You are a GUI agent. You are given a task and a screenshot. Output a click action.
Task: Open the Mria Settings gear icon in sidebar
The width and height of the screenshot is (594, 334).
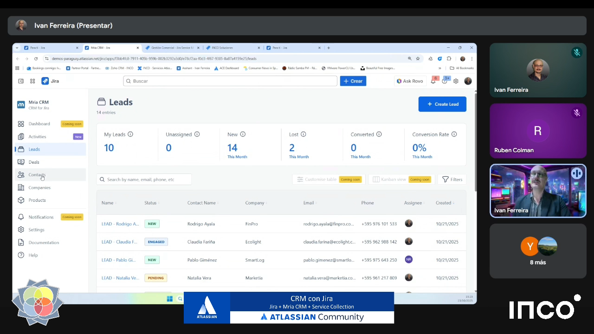click(x=21, y=230)
